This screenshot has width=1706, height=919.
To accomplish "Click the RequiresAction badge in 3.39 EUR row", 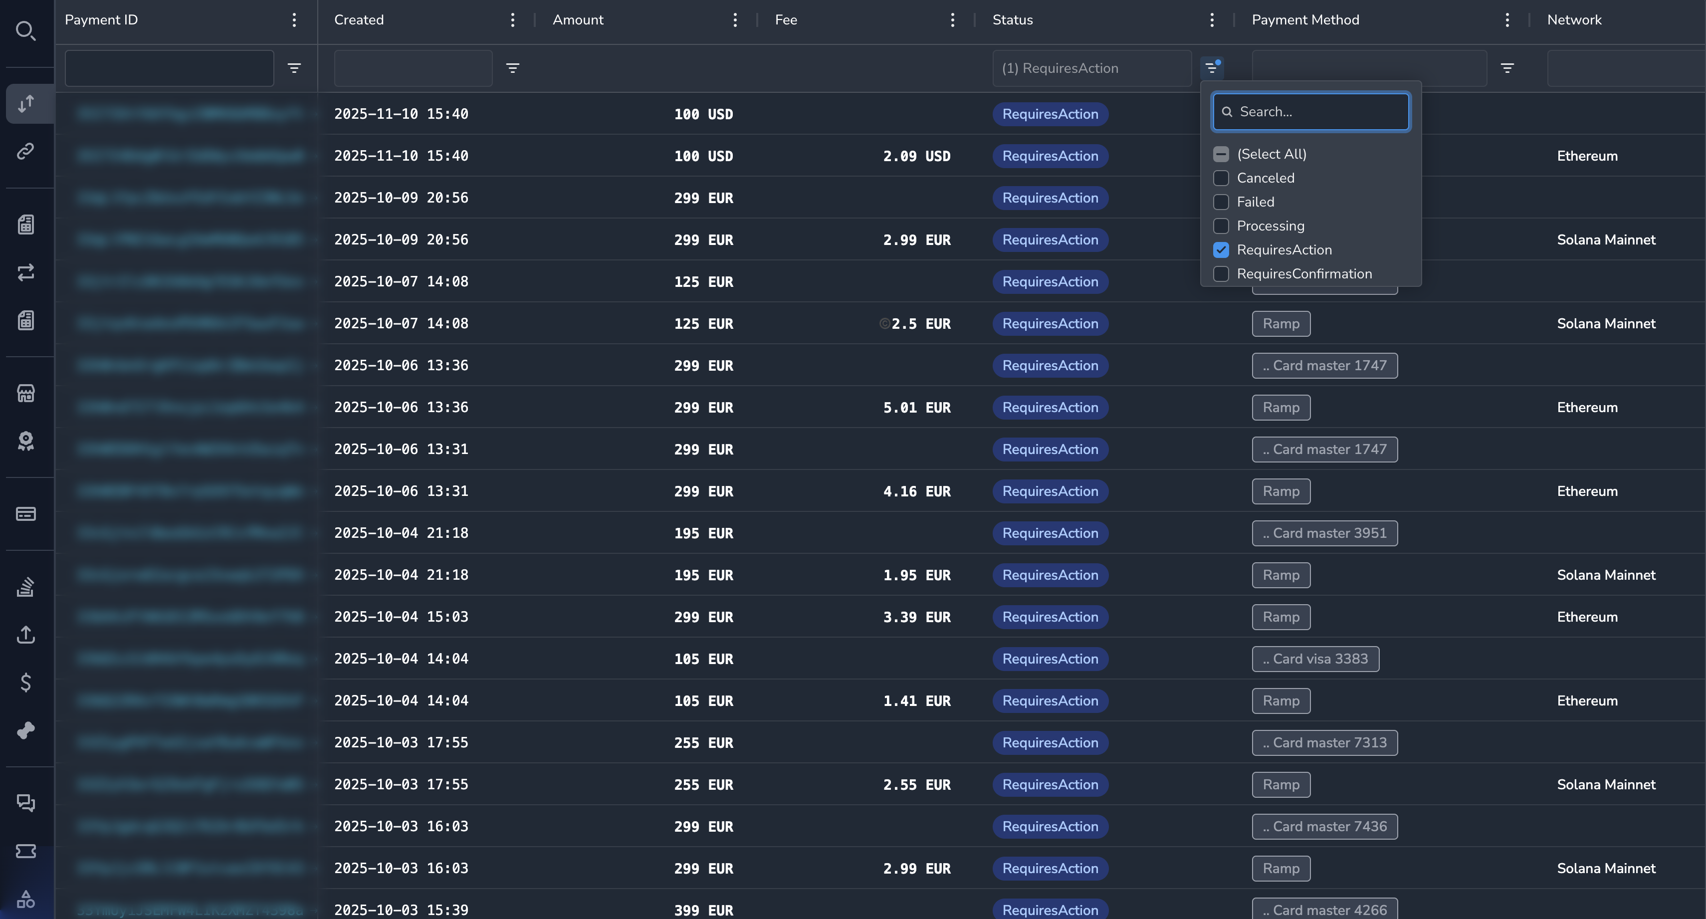I will pyautogui.click(x=1050, y=617).
